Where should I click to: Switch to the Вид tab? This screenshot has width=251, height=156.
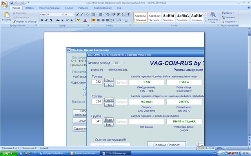click(x=119, y=8)
